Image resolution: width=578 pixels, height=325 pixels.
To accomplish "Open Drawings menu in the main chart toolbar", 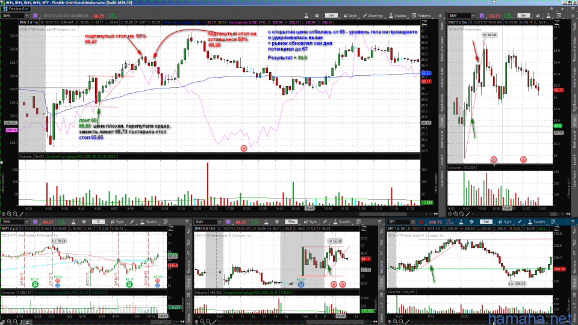I will tap(373, 16).
